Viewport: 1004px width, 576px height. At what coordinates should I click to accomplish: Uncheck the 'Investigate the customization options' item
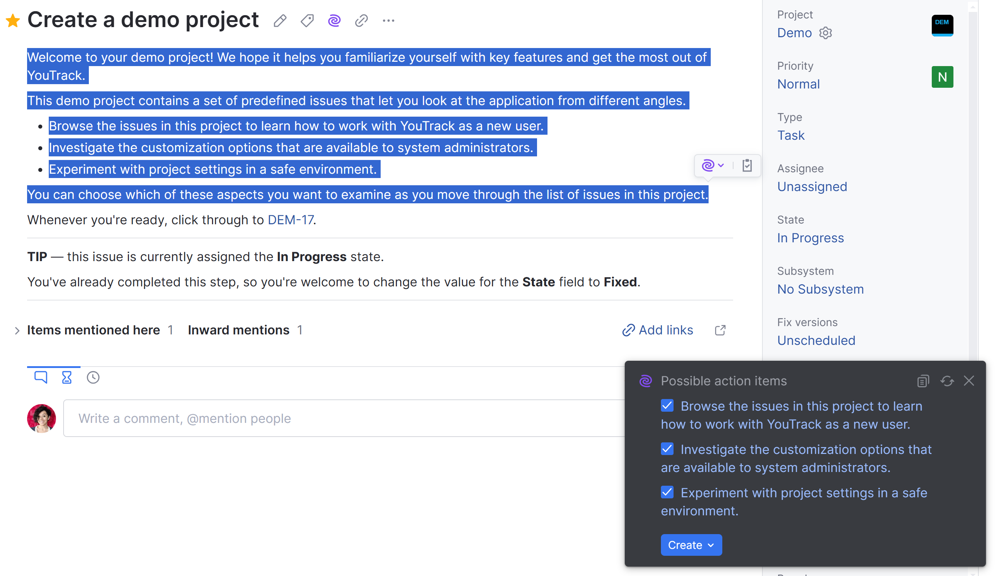667,449
